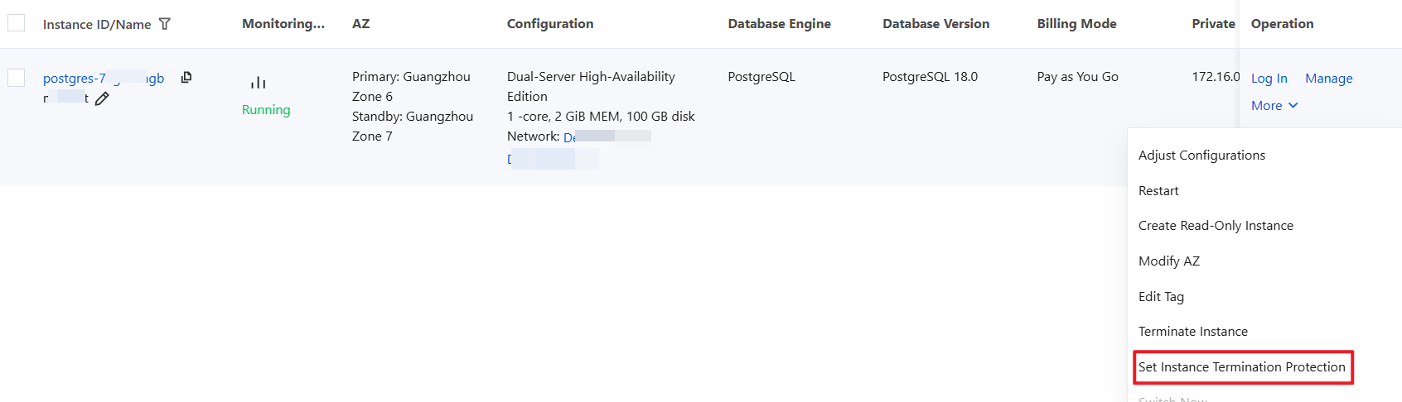Click Create Read-Only Instance
1402x402 pixels.
(x=1216, y=226)
